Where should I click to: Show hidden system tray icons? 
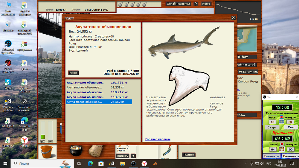point(246,164)
